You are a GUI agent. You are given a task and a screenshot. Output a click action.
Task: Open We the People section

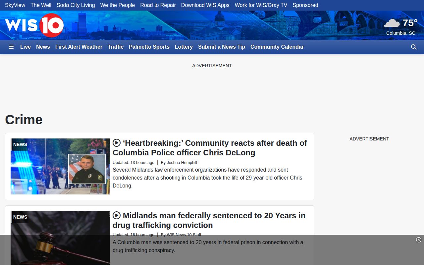tap(118, 5)
